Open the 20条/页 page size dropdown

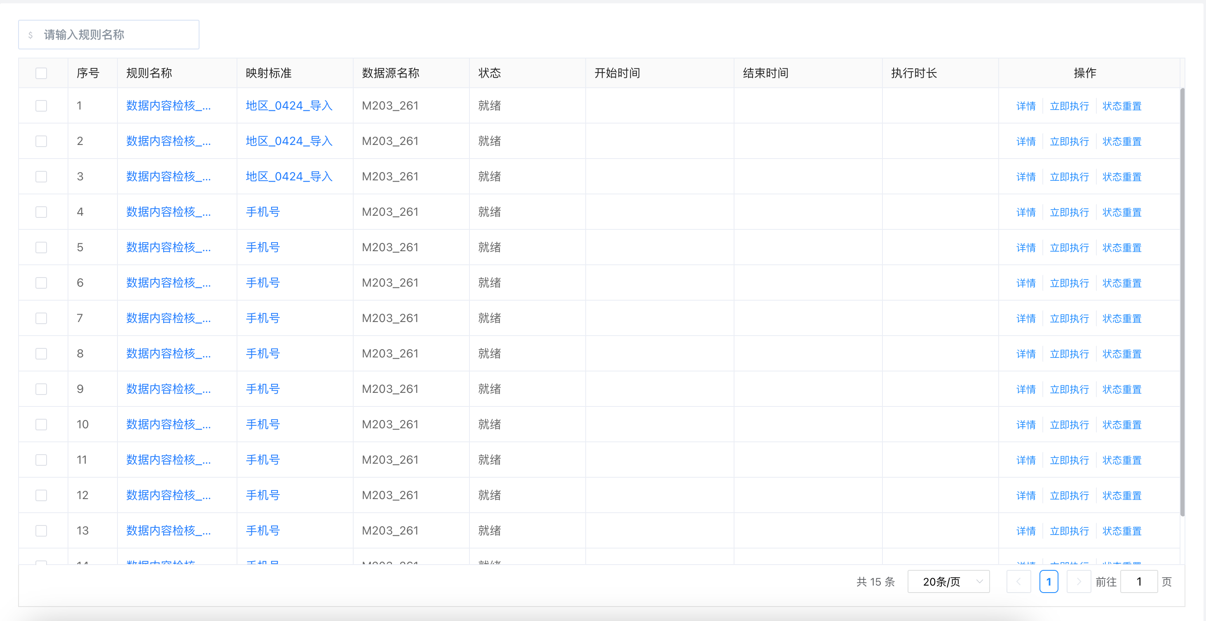(948, 581)
